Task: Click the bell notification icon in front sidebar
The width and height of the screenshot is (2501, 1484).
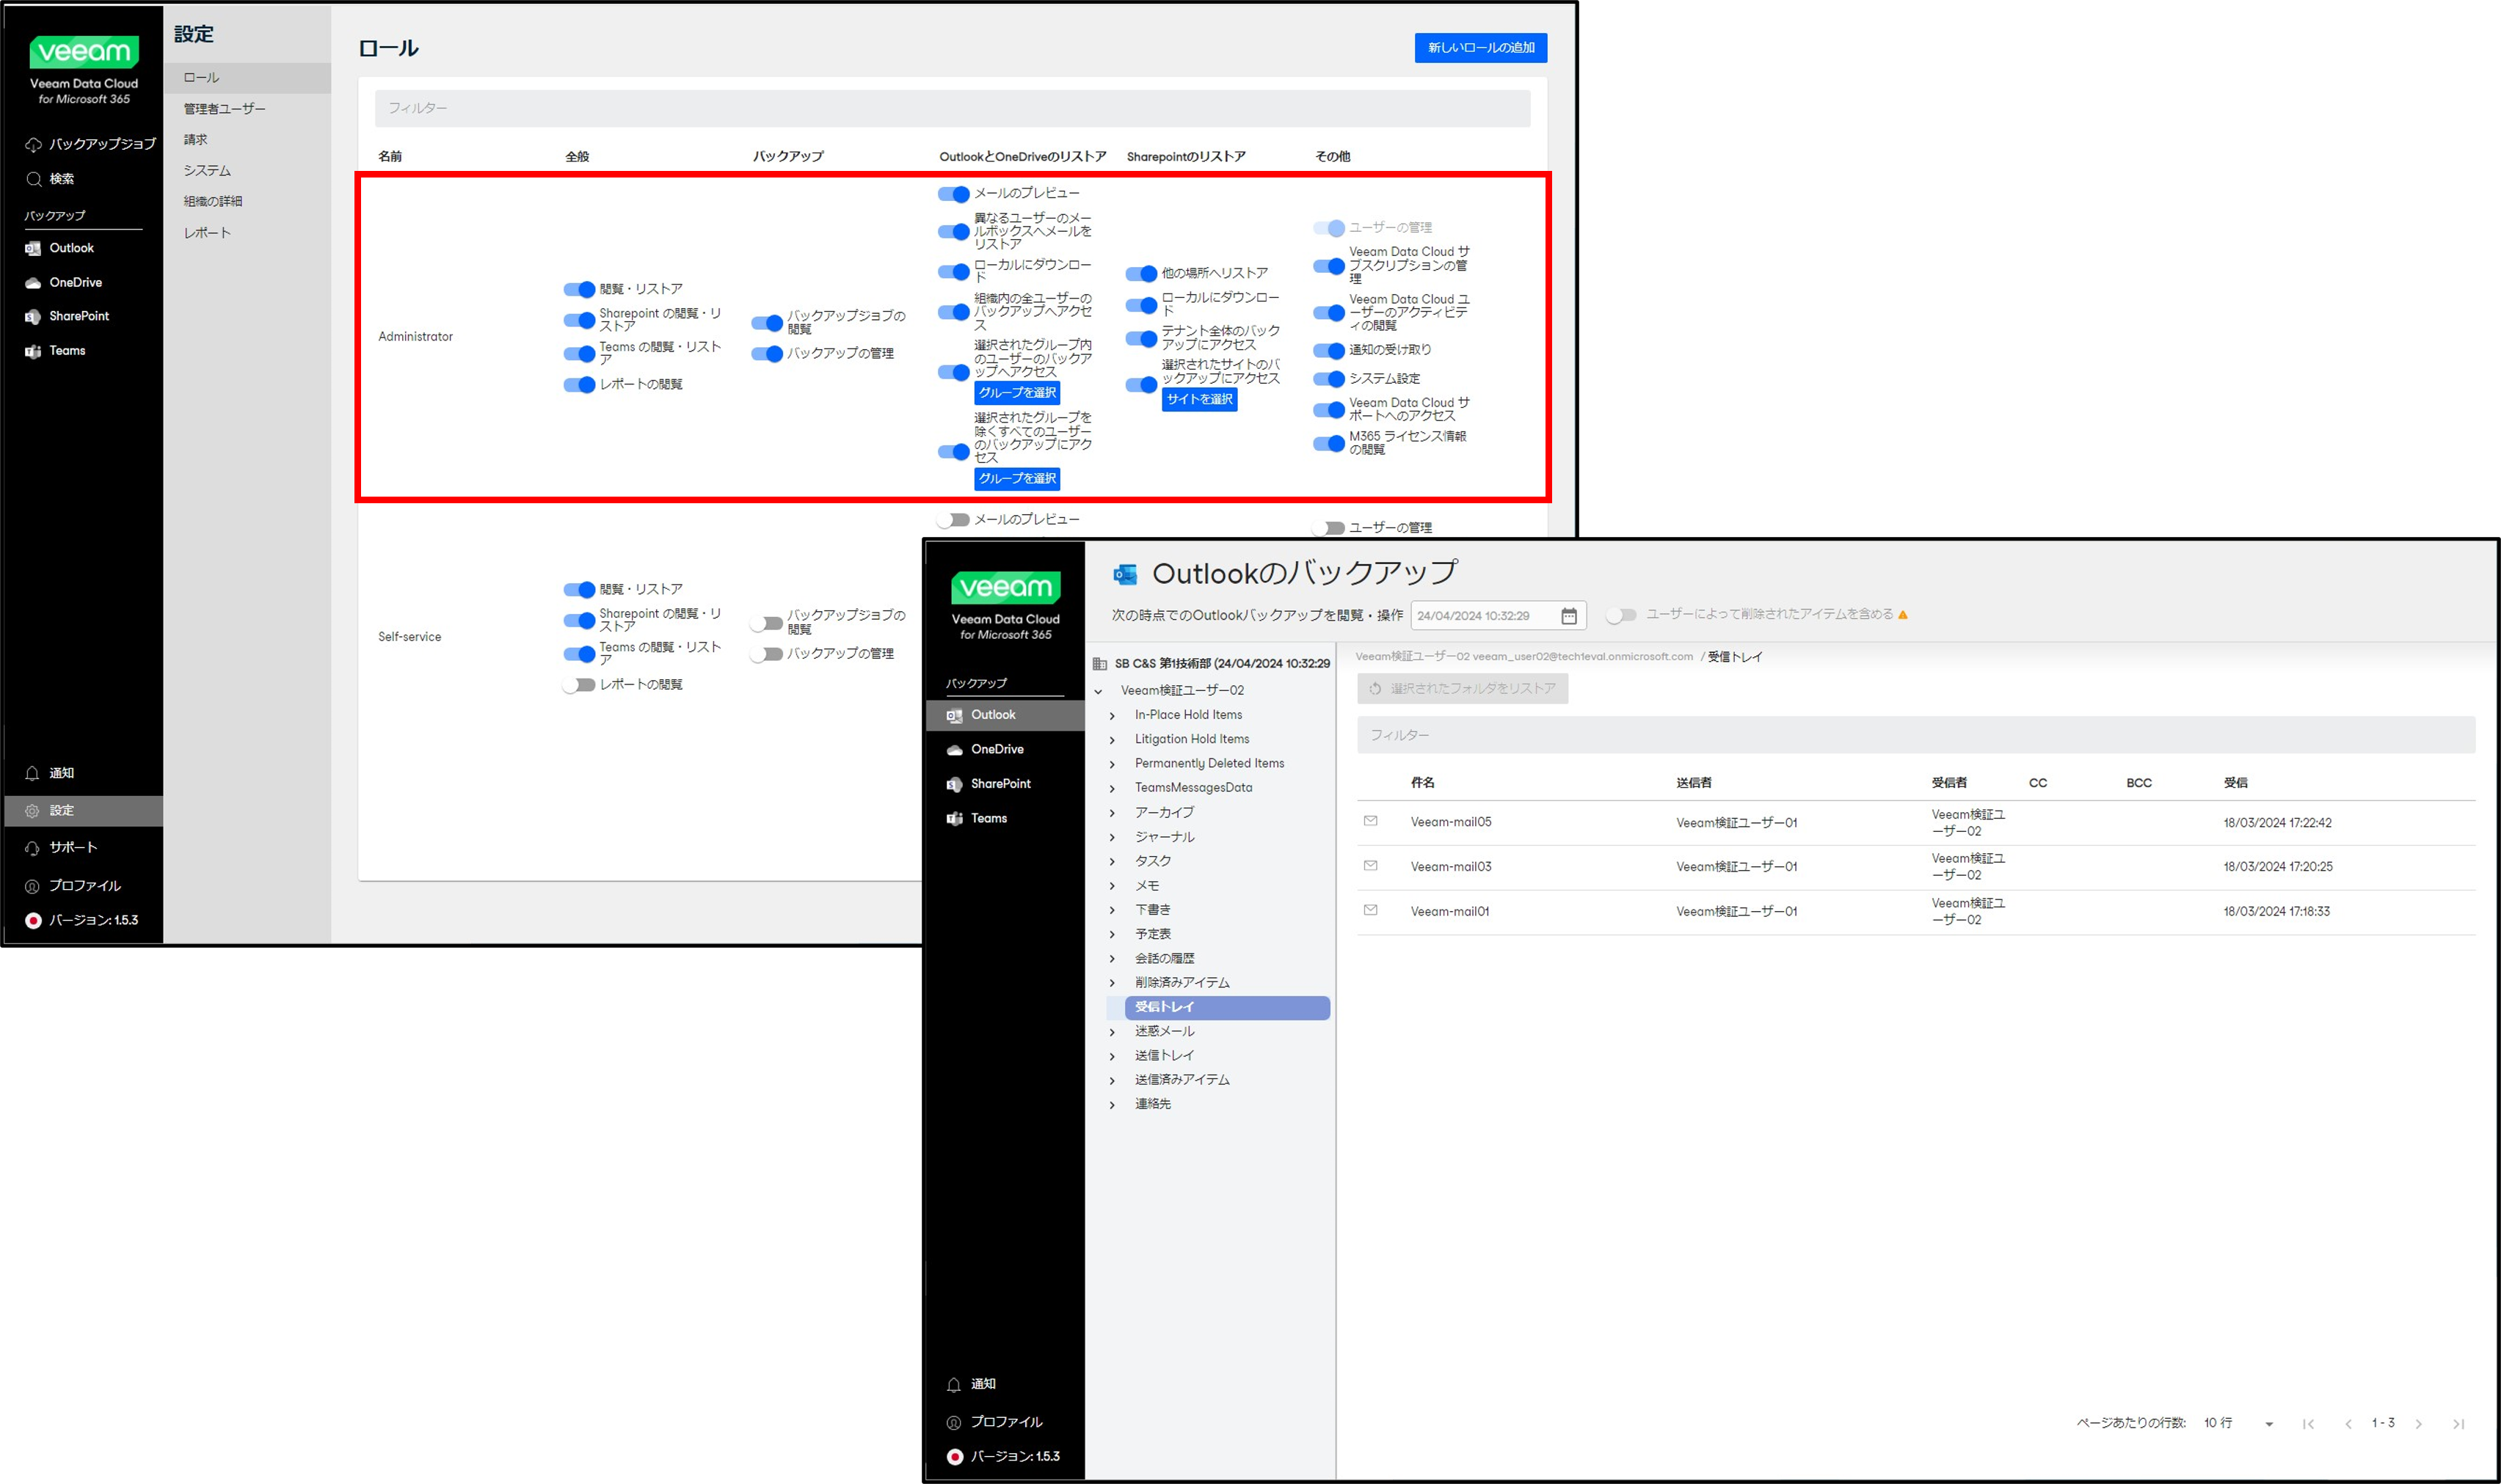Action: 953,1384
